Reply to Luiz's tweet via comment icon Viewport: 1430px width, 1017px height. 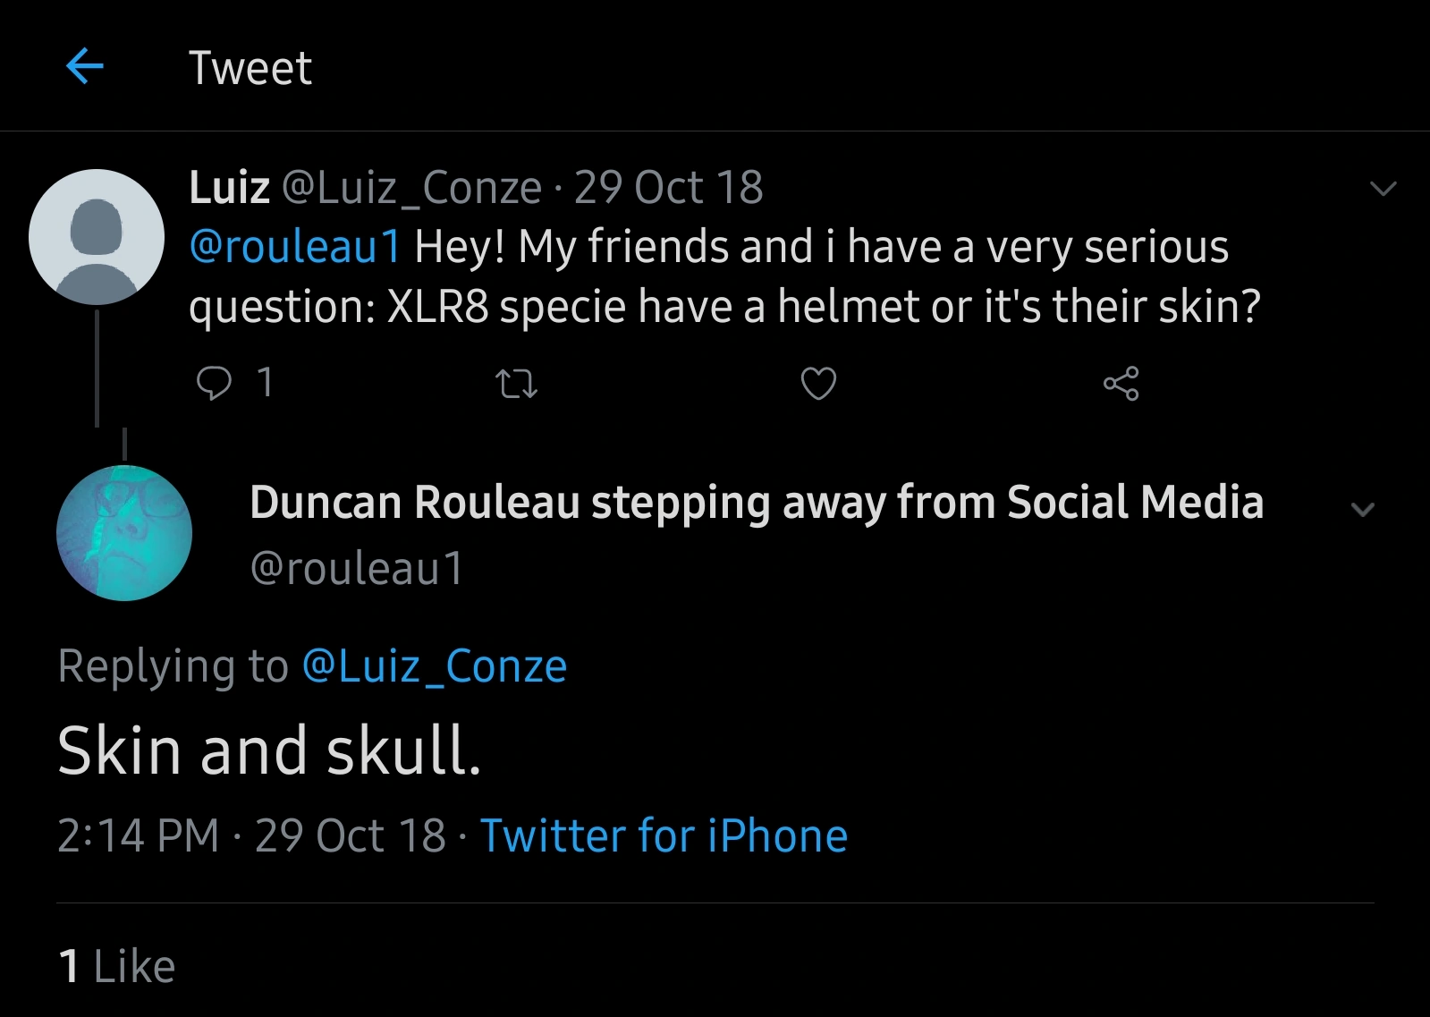(214, 384)
